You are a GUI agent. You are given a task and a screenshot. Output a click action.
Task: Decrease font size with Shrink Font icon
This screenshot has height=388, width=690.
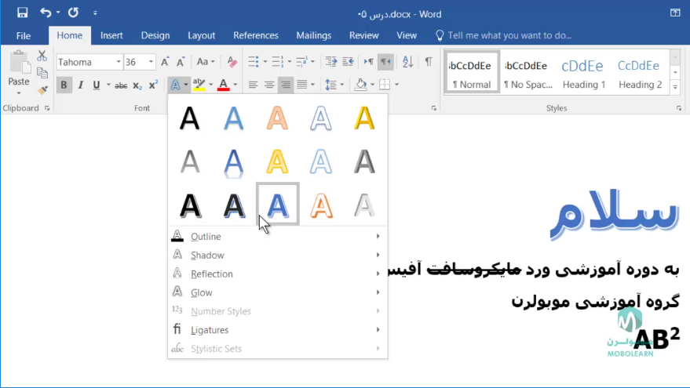[x=181, y=62]
